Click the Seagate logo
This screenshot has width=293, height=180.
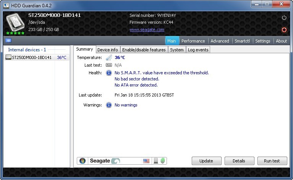tap(105, 161)
